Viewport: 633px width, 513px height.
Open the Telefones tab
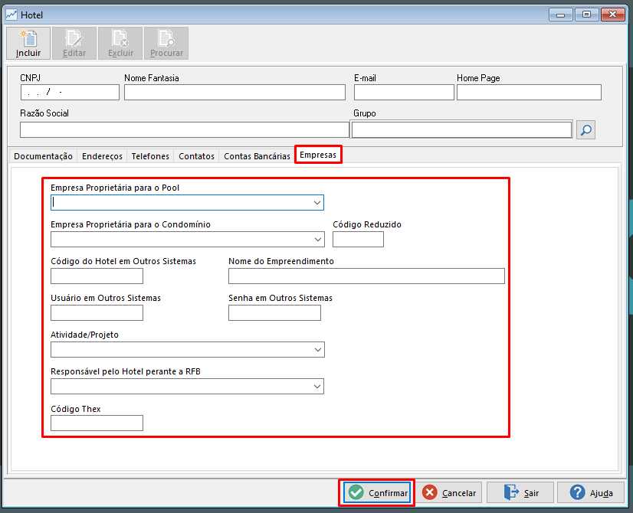(x=150, y=156)
